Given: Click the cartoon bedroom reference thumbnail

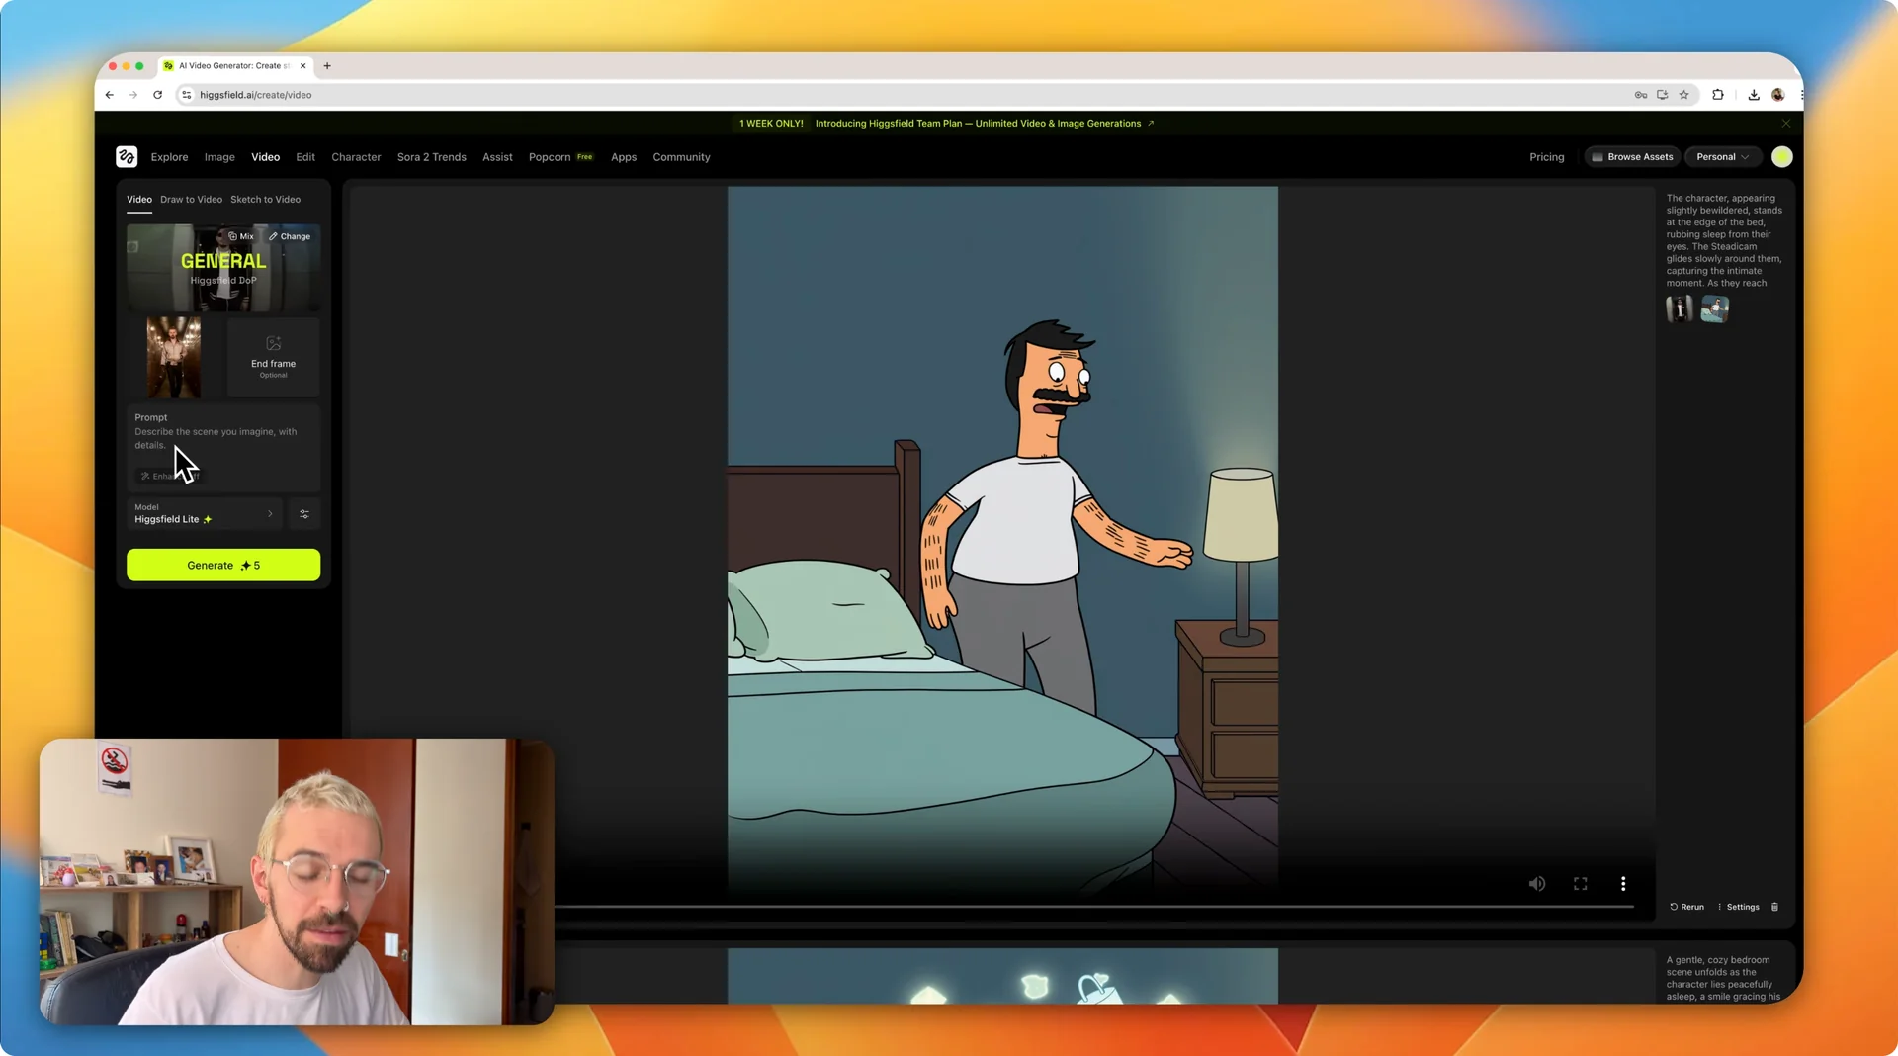Looking at the screenshot, I should coord(1715,309).
